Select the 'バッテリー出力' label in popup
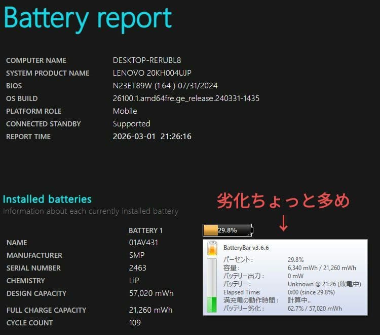This screenshot has width=380, height=335. click(244, 276)
